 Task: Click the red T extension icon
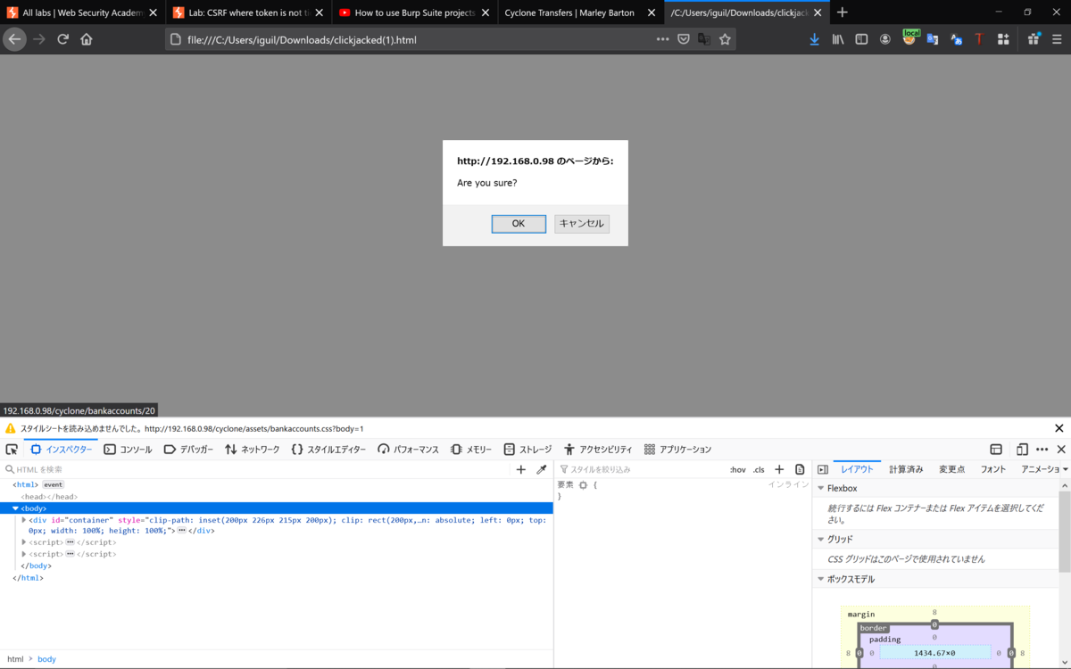(979, 39)
